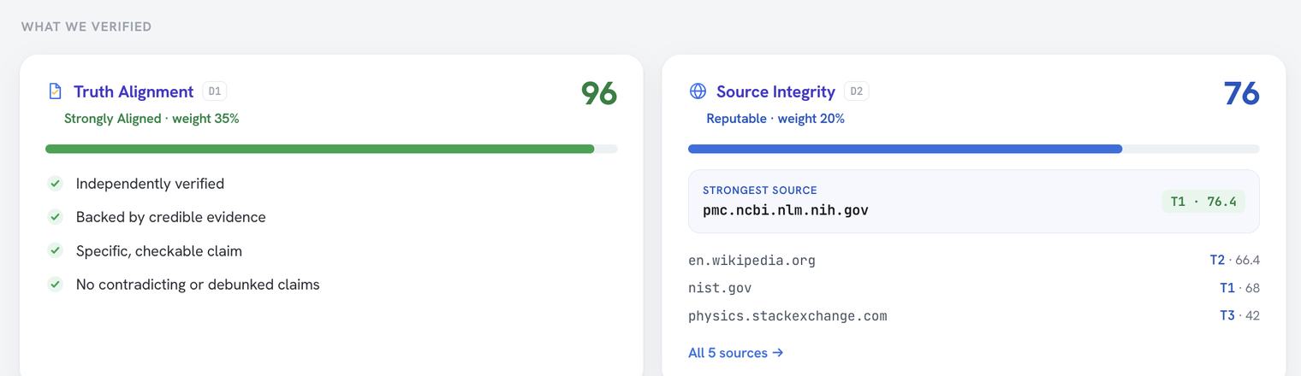The height and width of the screenshot is (376, 1301).
Task: Click check icon beside Specific, checkable claim
Action: pyautogui.click(x=55, y=250)
